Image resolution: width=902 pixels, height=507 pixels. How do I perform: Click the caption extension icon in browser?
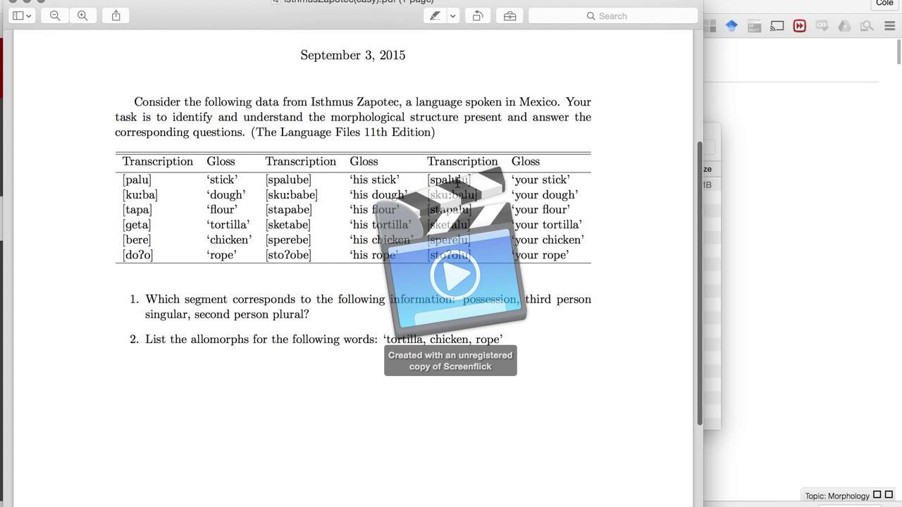point(822,26)
